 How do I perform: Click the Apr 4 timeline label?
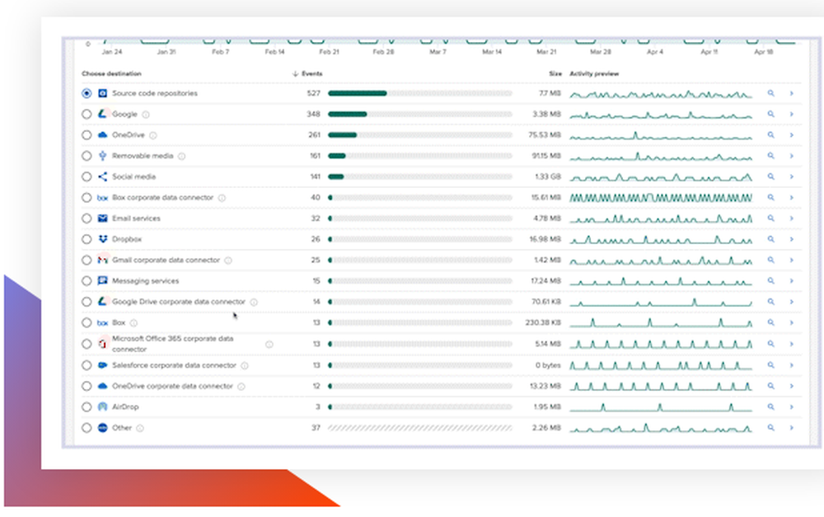pos(655,52)
